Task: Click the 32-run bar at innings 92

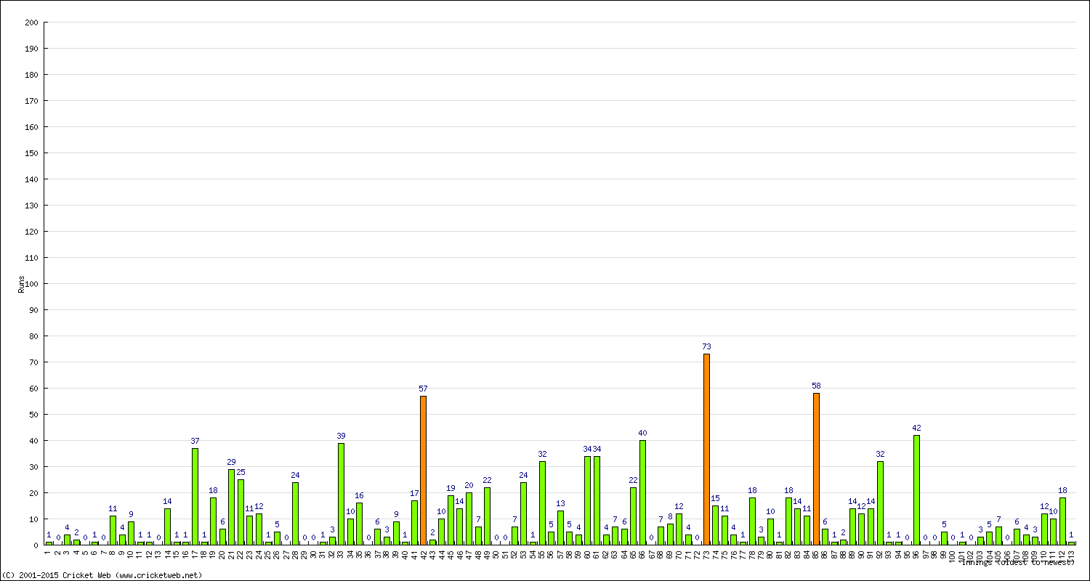Action: [880, 503]
